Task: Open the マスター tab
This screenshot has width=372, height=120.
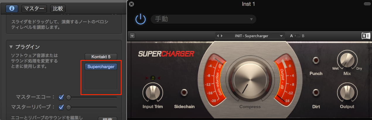Action: coord(34,8)
